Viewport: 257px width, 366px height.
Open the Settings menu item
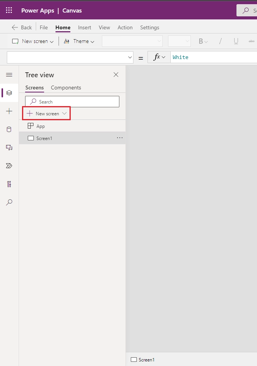(x=149, y=27)
